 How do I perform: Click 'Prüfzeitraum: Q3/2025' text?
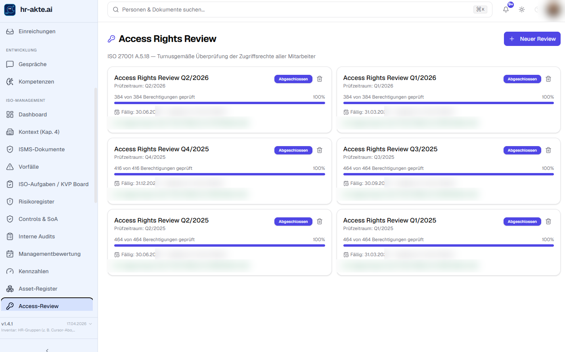[x=369, y=157]
